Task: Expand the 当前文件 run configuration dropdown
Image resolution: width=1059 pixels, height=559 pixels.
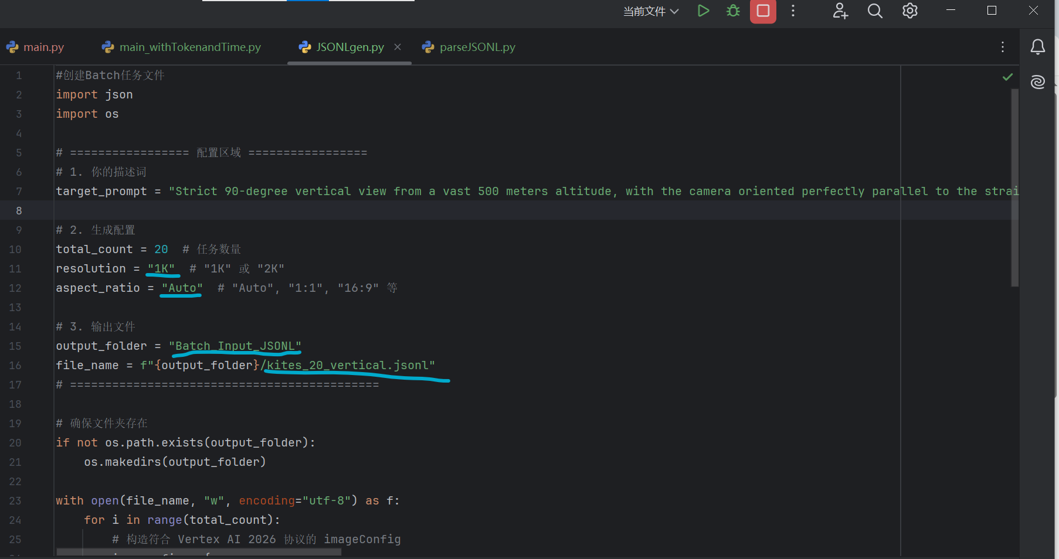Action: coord(651,11)
